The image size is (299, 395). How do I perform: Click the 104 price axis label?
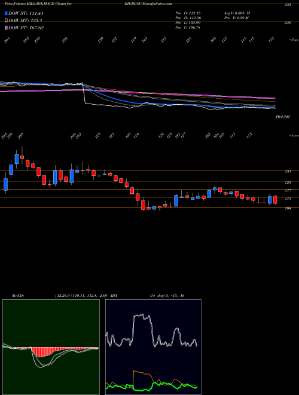(x=288, y=208)
